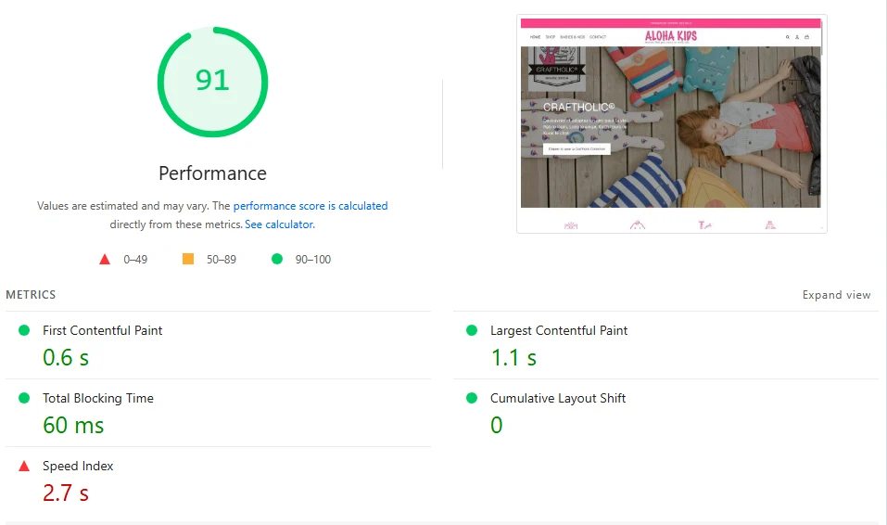Select the 'Largest Contentful Paint' metric label
This screenshot has height=525, width=887.
click(559, 330)
